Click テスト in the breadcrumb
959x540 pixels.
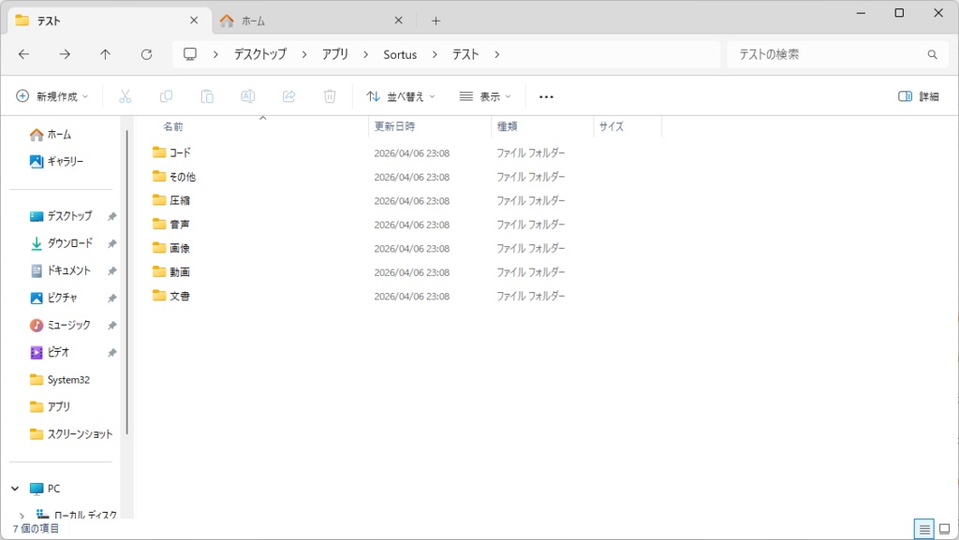click(465, 54)
